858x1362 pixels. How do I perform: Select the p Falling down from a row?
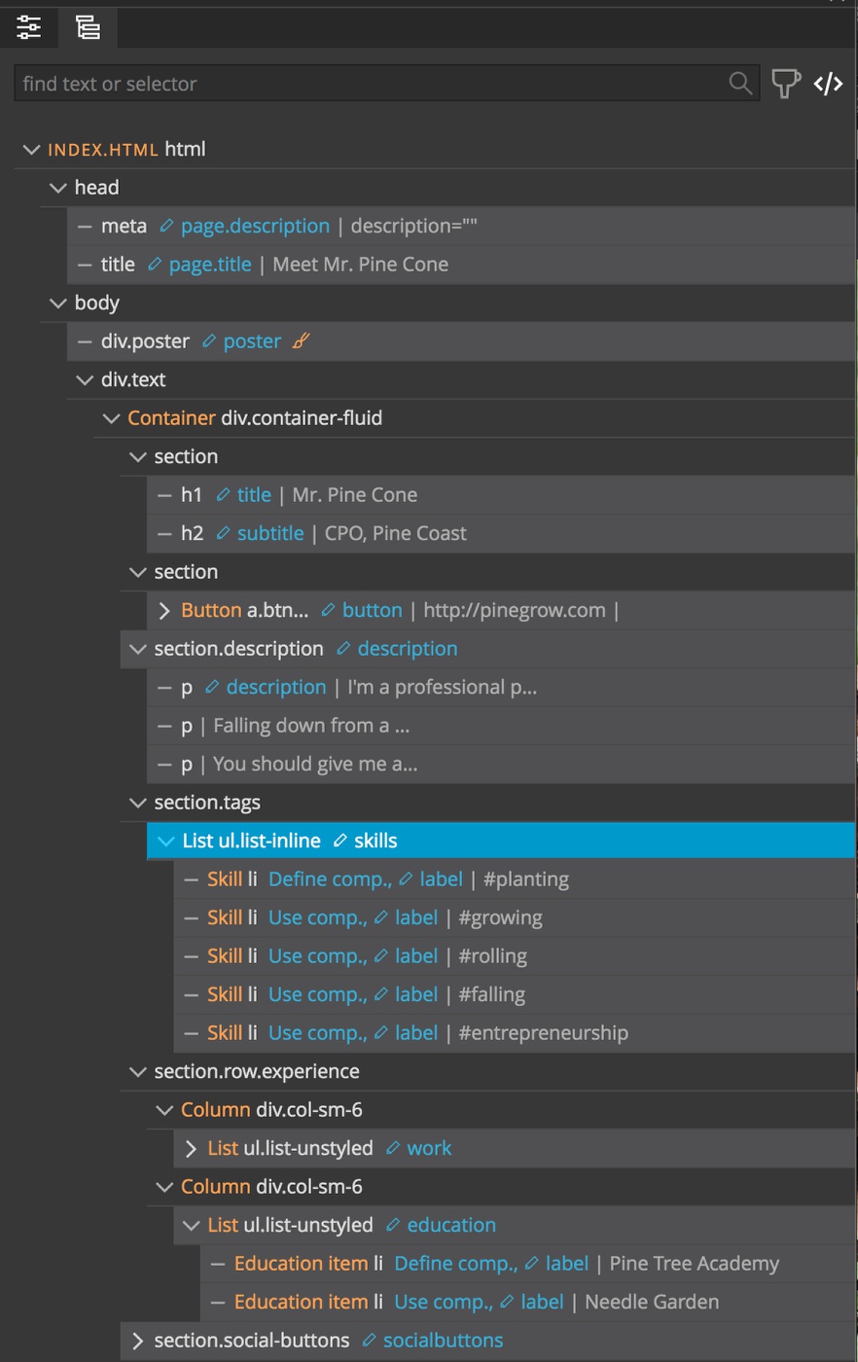tap(502, 726)
